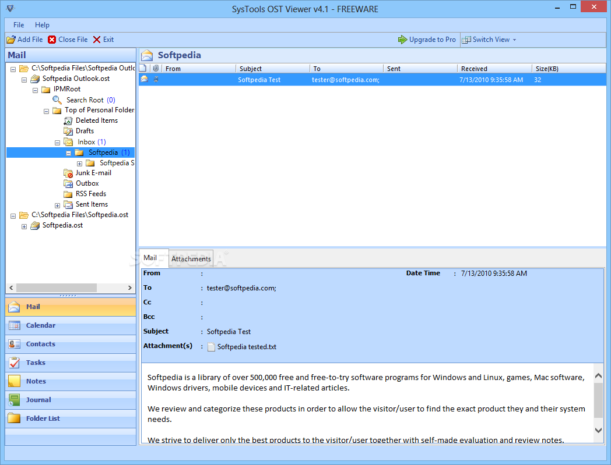Screen dimensions: 611x465
Task: Collapse the Softpedia Outlook.ost node
Action: (x=24, y=80)
